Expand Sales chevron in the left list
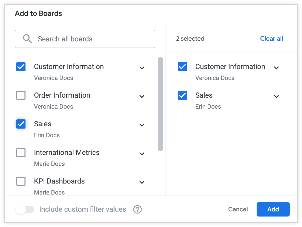The image size is (302, 227). [142, 125]
